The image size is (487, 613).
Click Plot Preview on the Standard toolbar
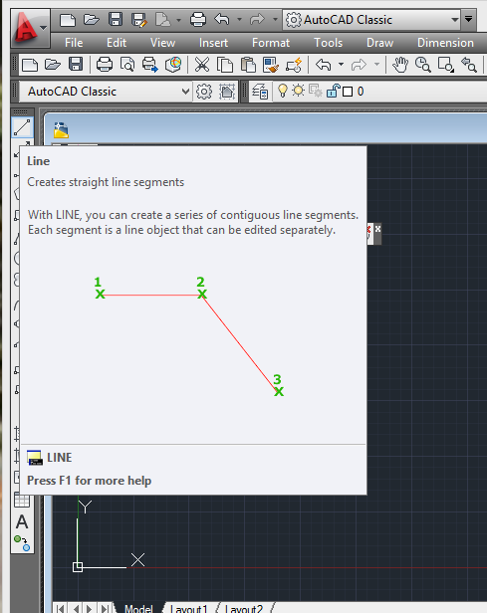coord(127,65)
